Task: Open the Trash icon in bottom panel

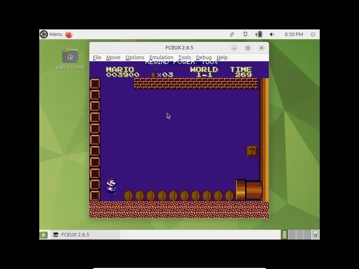Action: (x=315, y=235)
